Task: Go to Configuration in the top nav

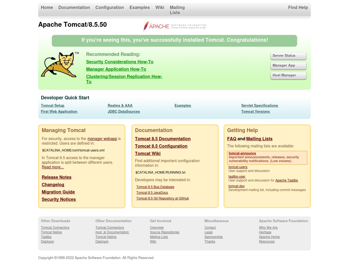Action: point(110,8)
